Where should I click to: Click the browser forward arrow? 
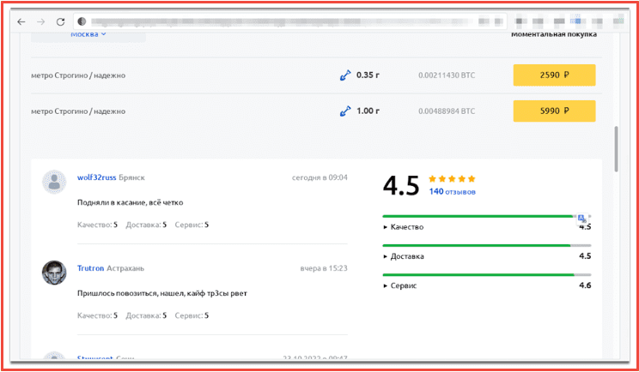40,22
